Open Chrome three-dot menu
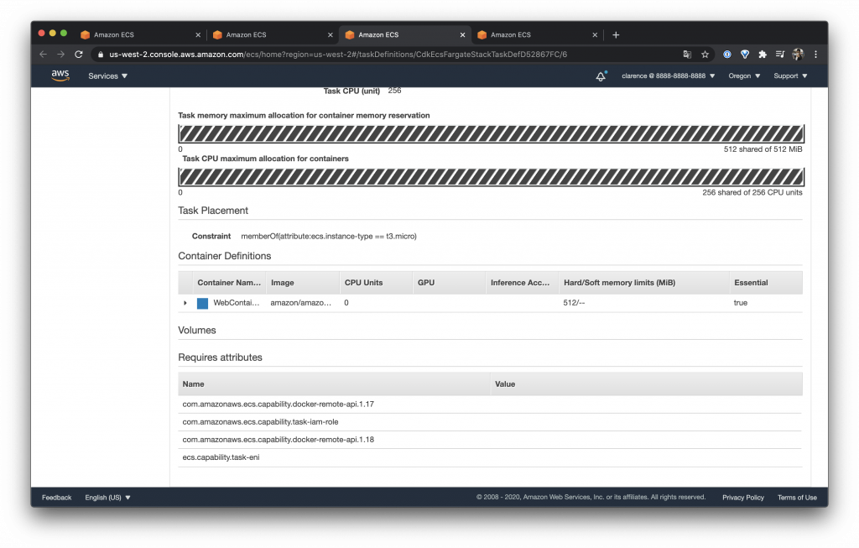Screen dimensions: 859x548 point(815,55)
